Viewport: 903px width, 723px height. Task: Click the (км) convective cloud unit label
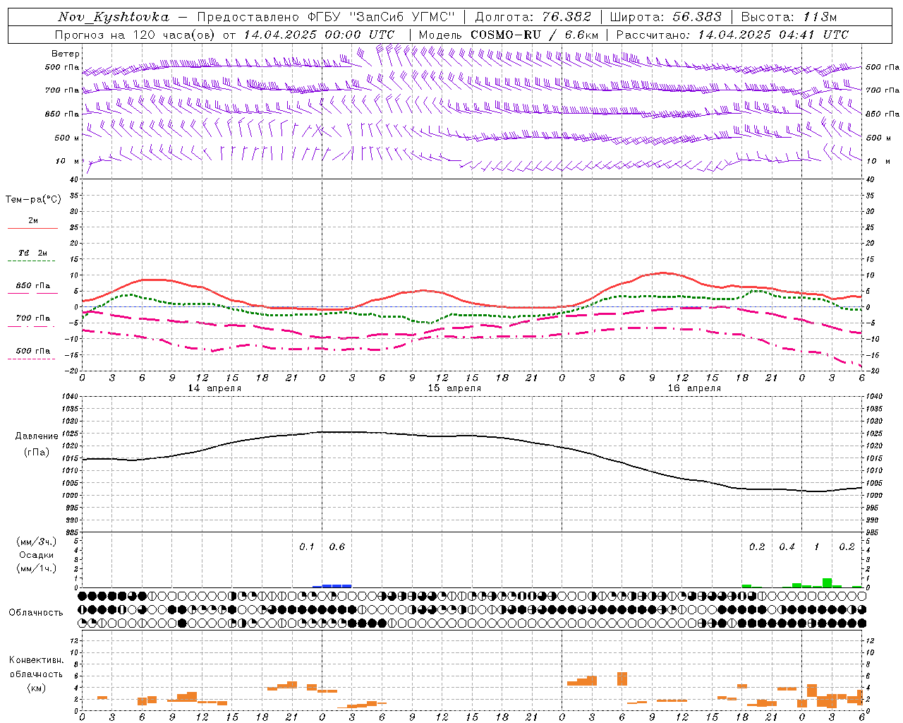coord(37,688)
